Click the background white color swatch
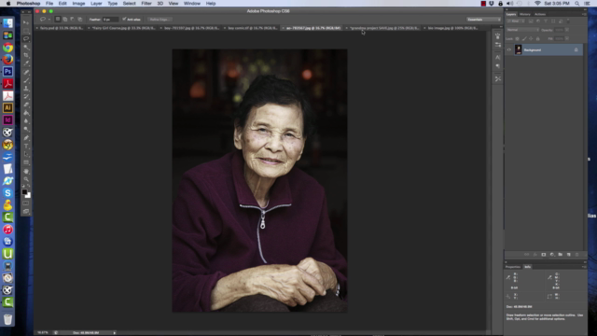This screenshot has height=336, width=597. point(28,195)
